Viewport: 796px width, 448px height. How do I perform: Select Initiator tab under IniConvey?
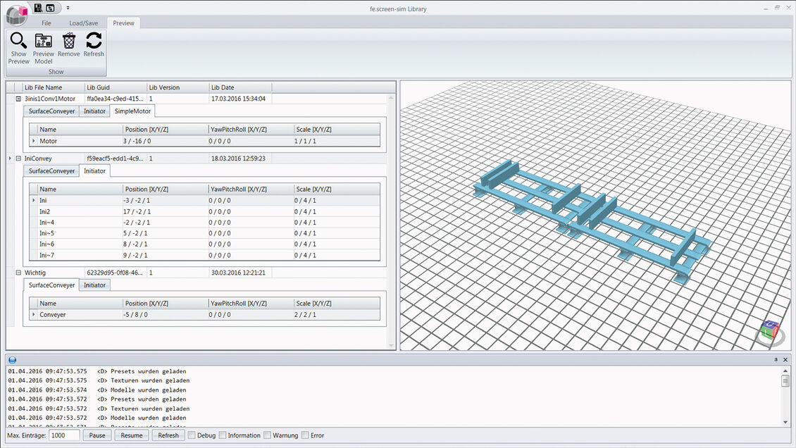[x=94, y=171]
